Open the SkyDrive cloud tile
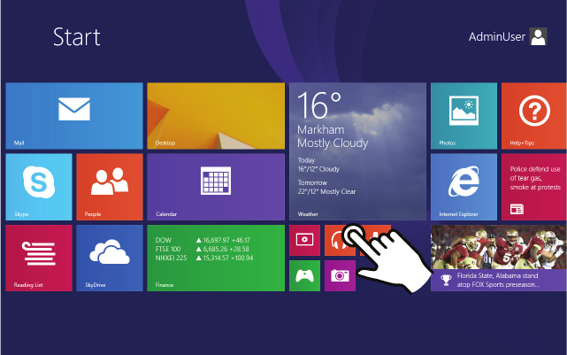The height and width of the screenshot is (355, 567). pos(110,258)
